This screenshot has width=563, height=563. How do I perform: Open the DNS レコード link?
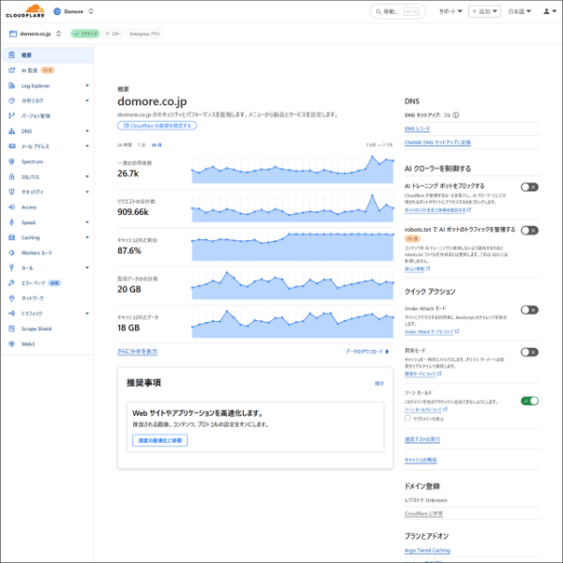pos(417,128)
